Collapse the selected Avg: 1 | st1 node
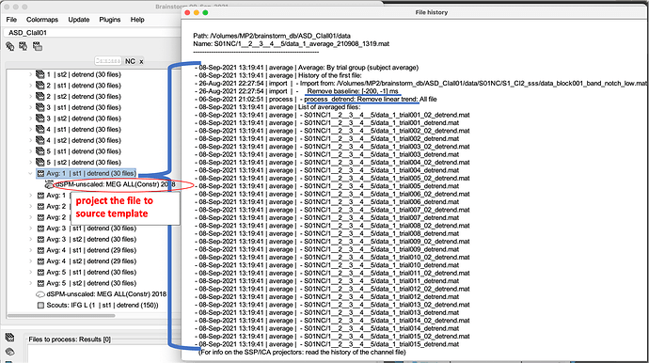 [31, 173]
